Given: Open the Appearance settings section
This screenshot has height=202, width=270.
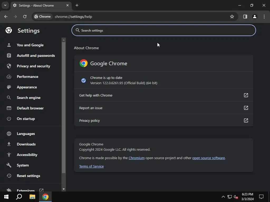Looking at the screenshot, I should pyautogui.click(x=31, y=87).
